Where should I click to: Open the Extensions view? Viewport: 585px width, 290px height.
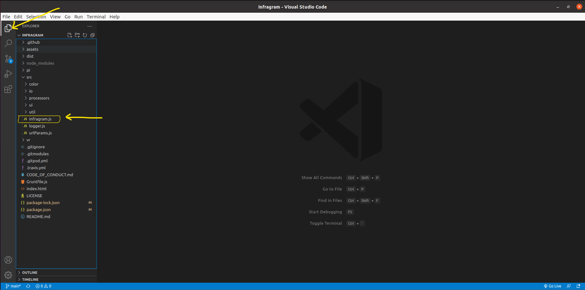[8, 89]
